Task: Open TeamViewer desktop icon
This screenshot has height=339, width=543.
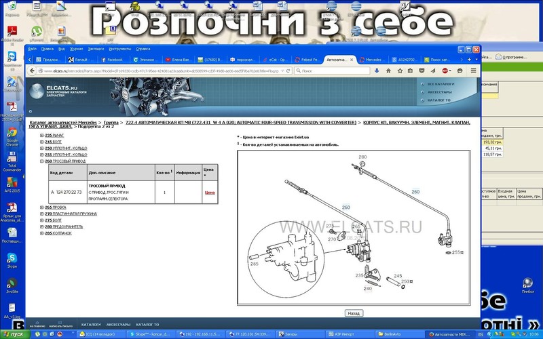Action: tap(12, 62)
